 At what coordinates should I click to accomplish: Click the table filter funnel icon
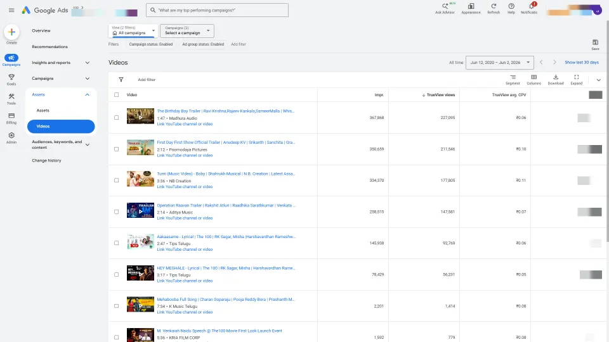pos(121,80)
